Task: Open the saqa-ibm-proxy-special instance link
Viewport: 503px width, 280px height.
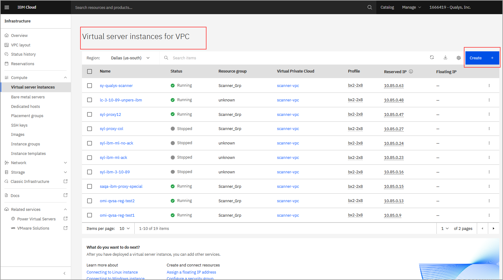Action: coord(121,187)
